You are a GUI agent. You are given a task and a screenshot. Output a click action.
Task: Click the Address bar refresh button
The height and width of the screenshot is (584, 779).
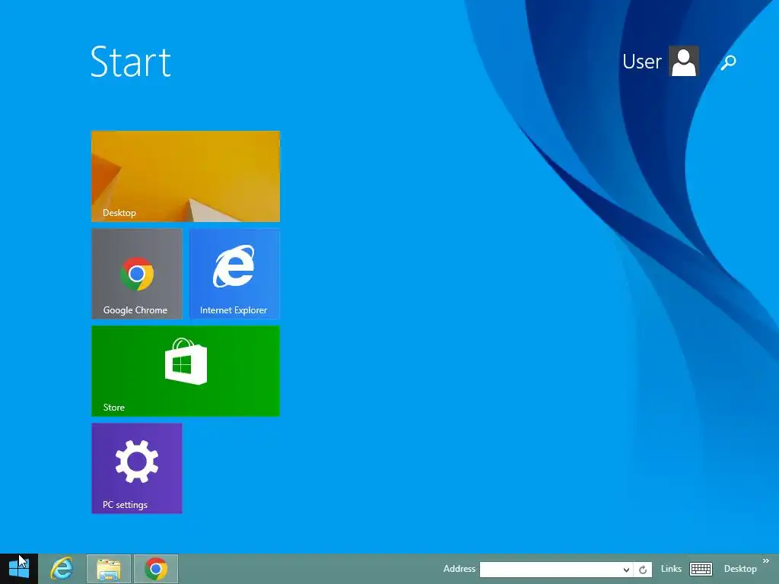pyautogui.click(x=643, y=570)
